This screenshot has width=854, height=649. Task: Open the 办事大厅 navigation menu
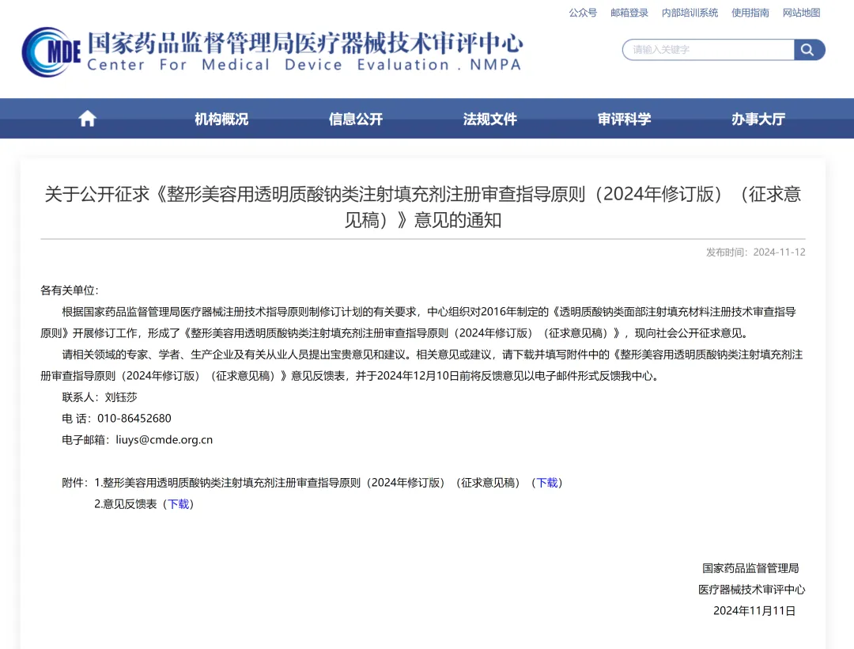pyautogui.click(x=757, y=119)
